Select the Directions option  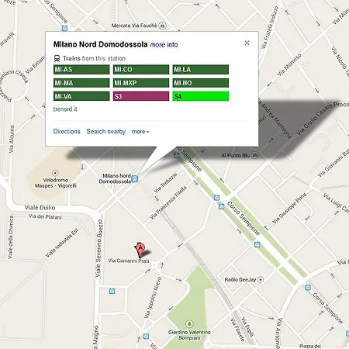(x=67, y=131)
